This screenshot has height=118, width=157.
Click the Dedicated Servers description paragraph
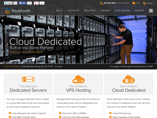point(28,103)
